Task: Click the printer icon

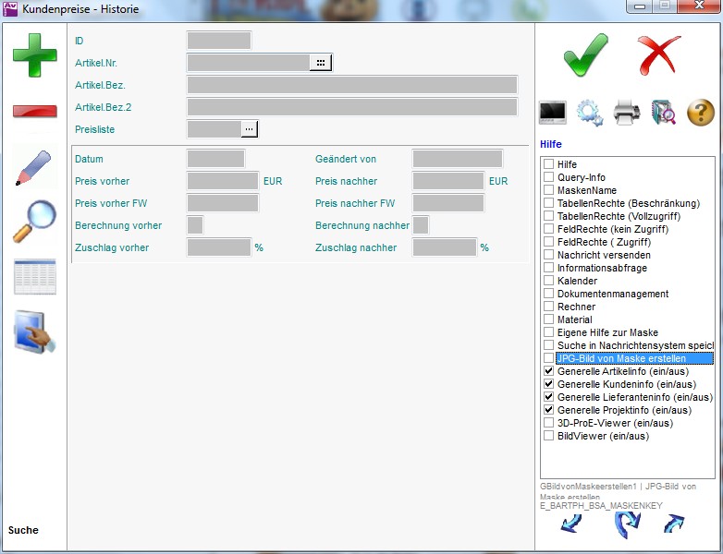Action: point(627,113)
